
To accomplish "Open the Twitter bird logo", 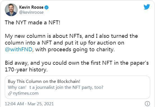I will pos(147,7).
